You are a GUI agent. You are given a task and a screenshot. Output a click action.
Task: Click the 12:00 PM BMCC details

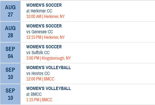[x=40, y=79]
